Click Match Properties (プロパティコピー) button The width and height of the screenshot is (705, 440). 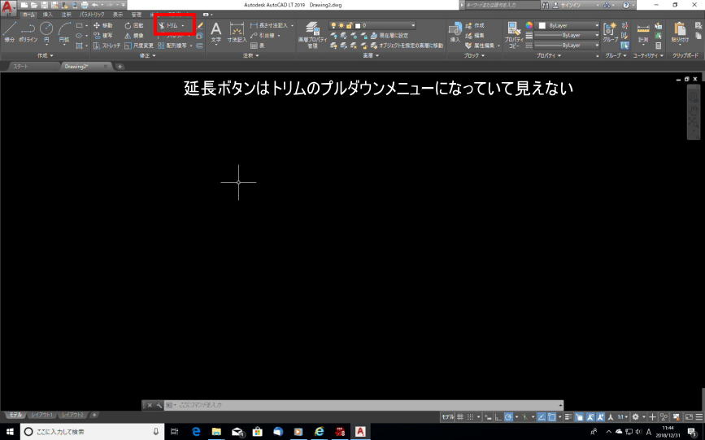pos(514,35)
